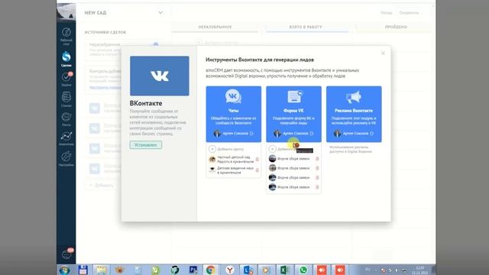Click the Чаты VK chat bubble icon

tap(233, 96)
